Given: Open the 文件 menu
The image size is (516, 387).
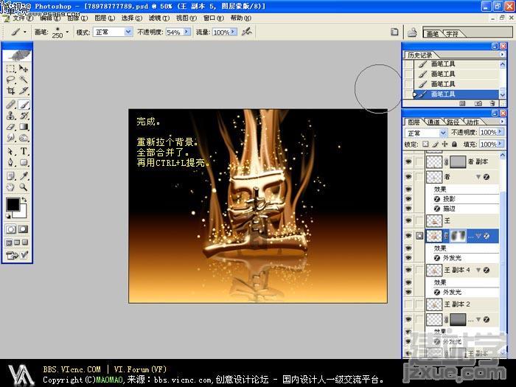Looking at the screenshot, I should click(22, 18).
